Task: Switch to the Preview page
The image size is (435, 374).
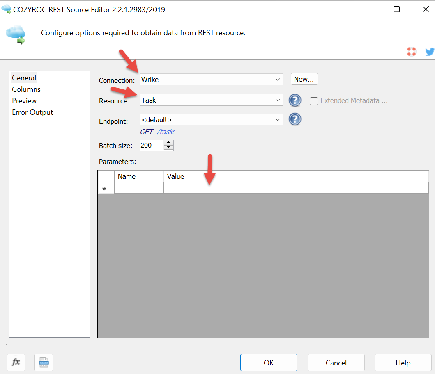Action: pyautogui.click(x=24, y=101)
